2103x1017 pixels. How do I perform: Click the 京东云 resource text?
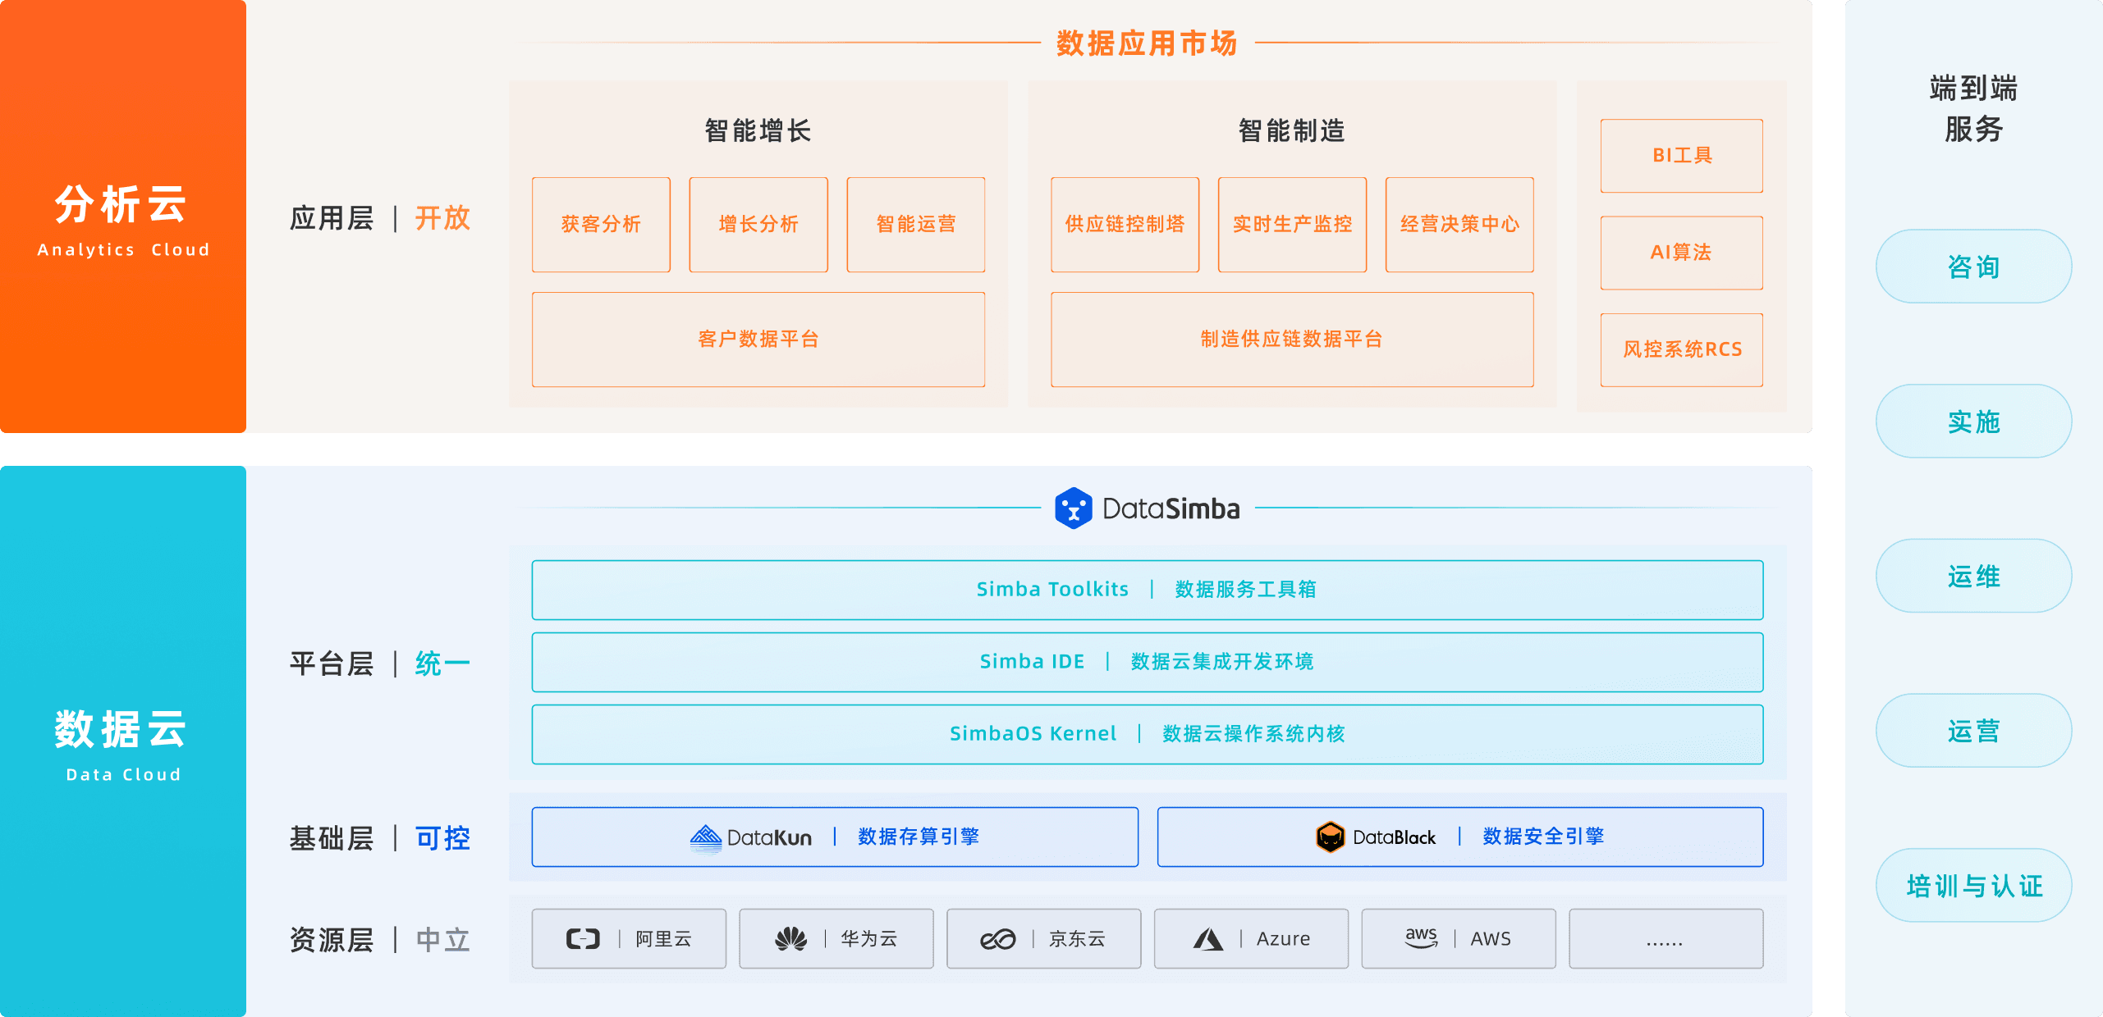tap(1077, 939)
